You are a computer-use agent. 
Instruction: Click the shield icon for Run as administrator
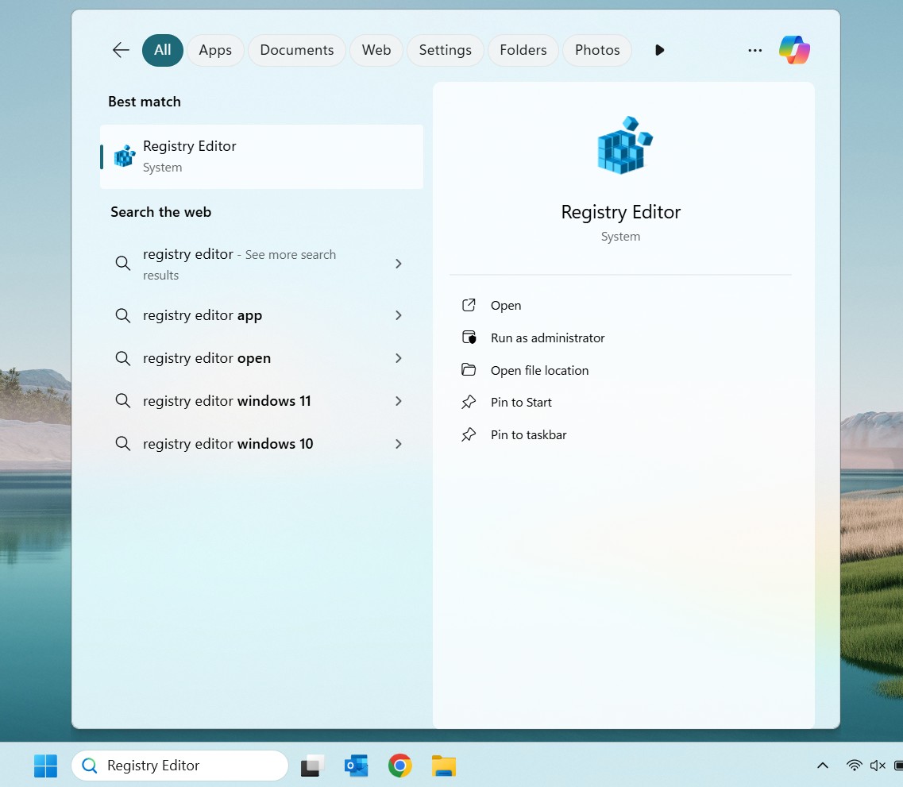pyautogui.click(x=469, y=338)
